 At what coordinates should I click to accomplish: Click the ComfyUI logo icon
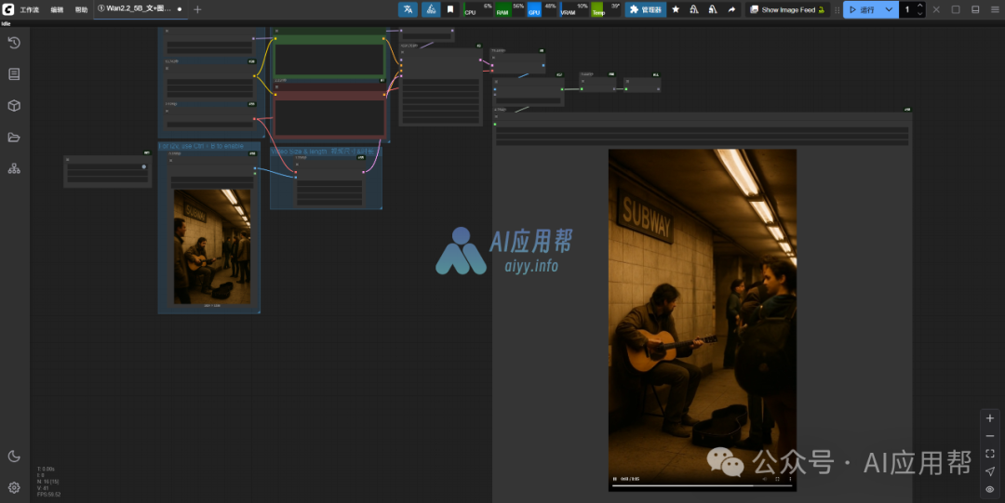(x=8, y=9)
